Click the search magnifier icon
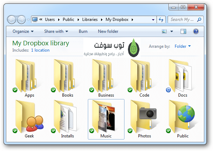 click(199, 20)
